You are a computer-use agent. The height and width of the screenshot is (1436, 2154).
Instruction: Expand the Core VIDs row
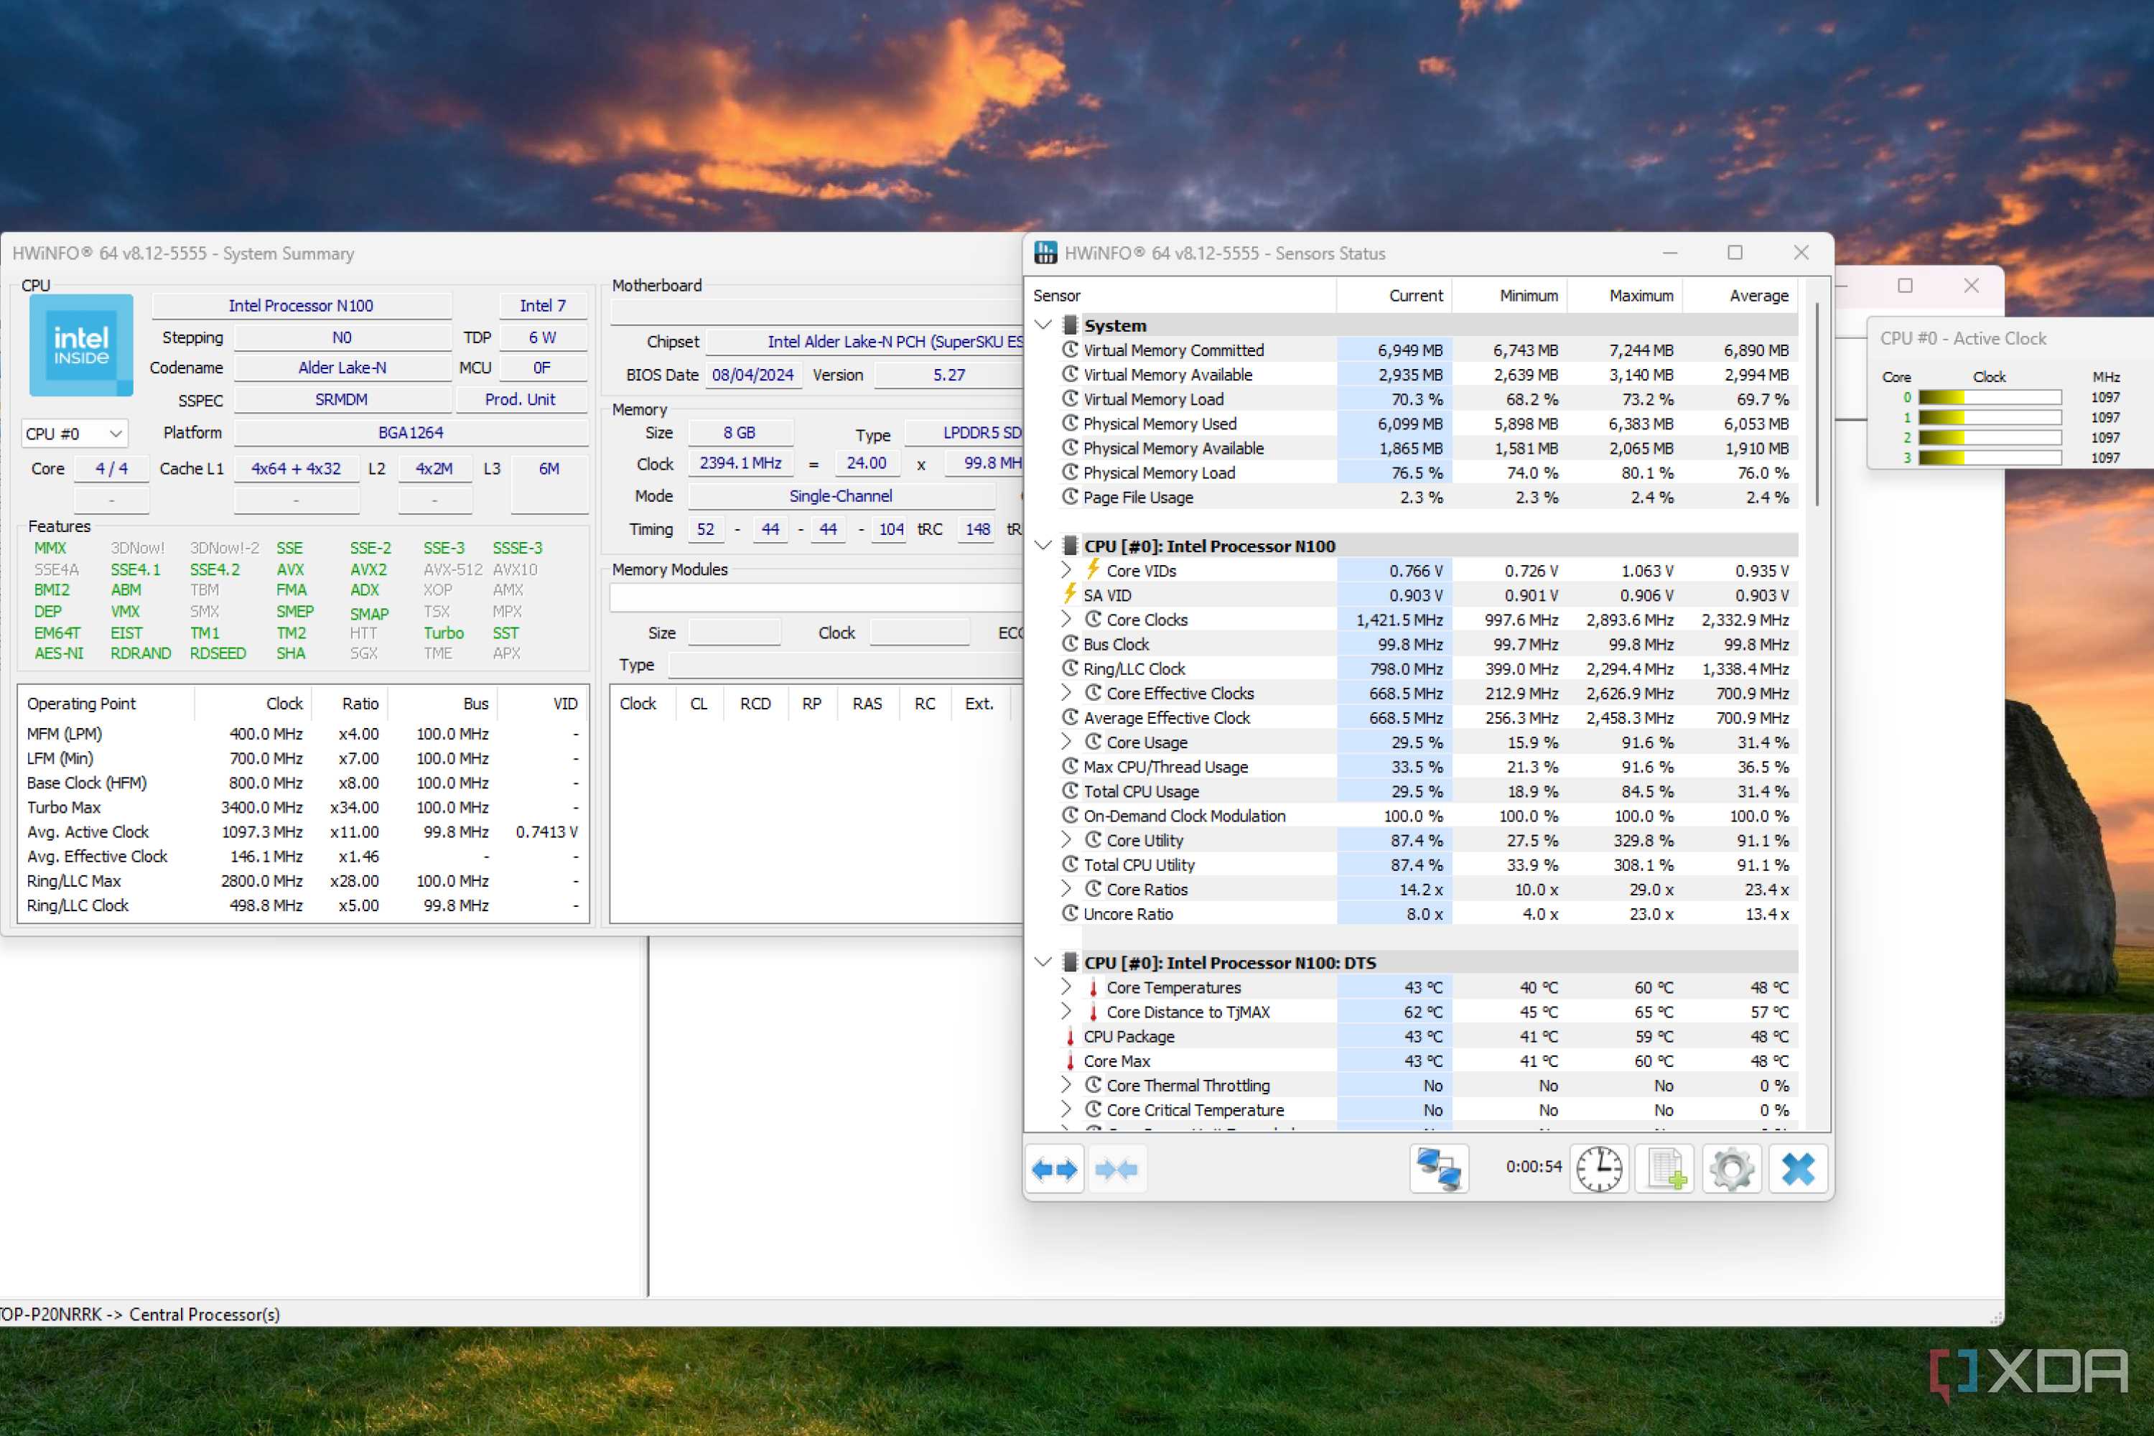[1066, 569]
